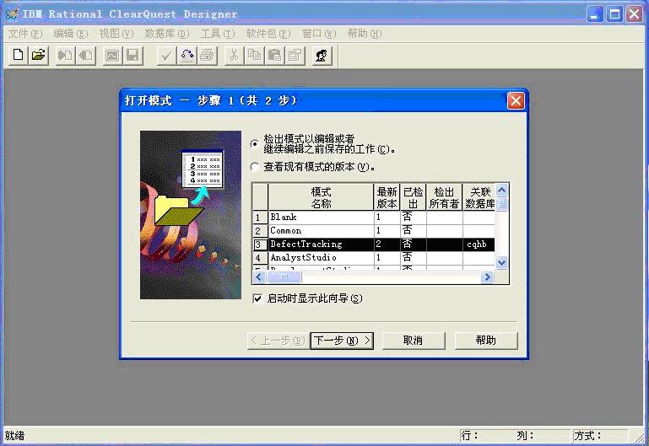Viewport: 649px width, 446px height.
Task: Select the AnalystStudio schema row
Action: point(374,258)
